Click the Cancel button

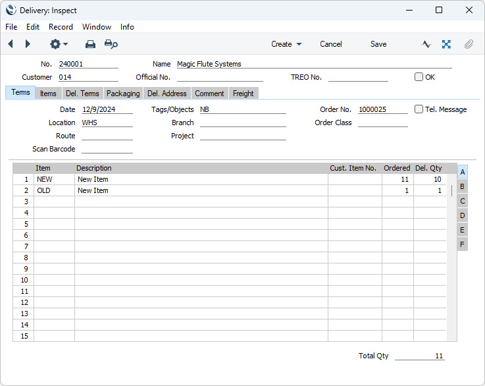click(330, 44)
